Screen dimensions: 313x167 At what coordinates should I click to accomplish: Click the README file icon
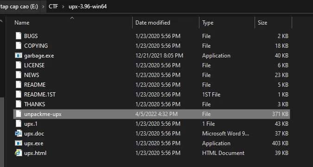point(19,85)
